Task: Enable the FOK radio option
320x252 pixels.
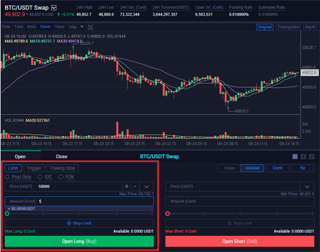Action: pyautogui.click(x=61, y=177)
